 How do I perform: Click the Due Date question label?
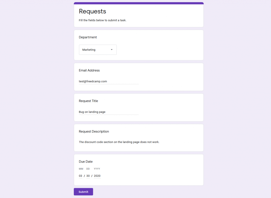point(86,162)
